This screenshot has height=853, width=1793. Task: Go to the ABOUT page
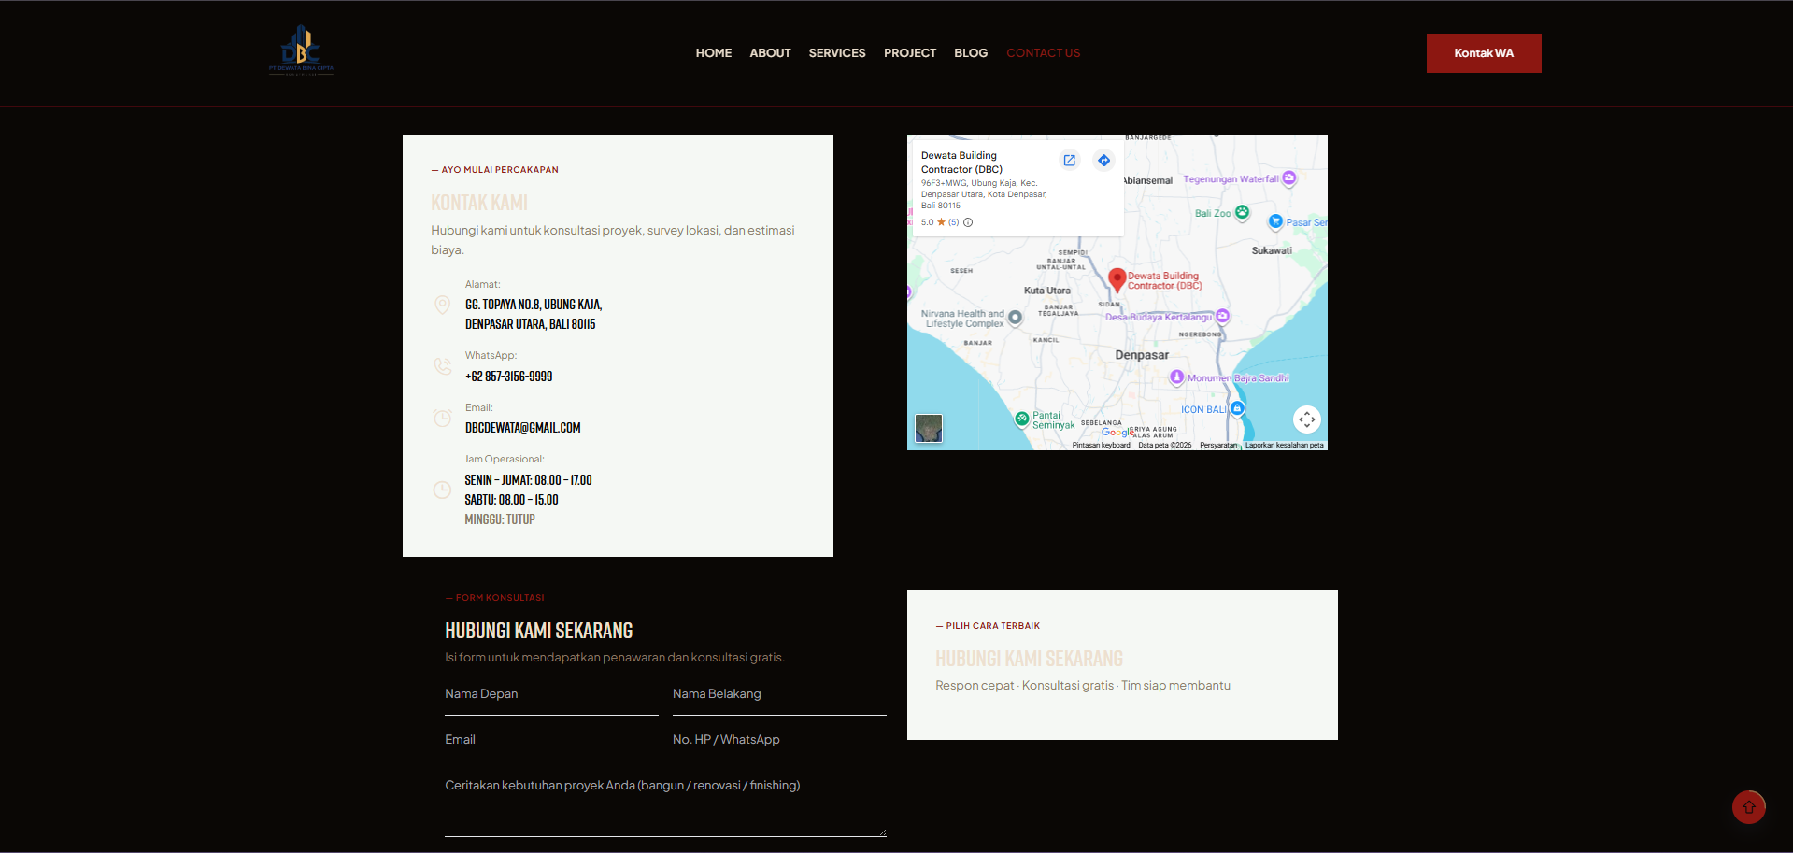[x=770, y=53]
